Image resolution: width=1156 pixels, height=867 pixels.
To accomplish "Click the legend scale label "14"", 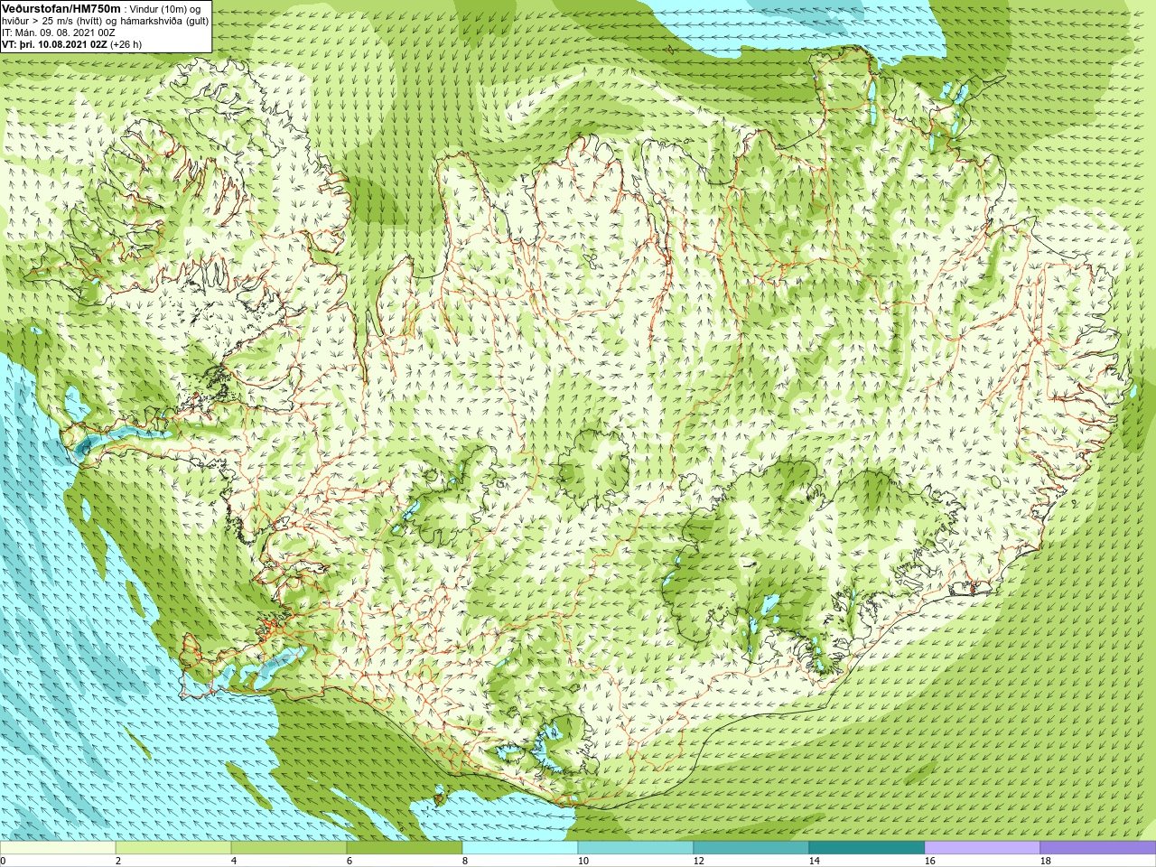I will coord(813,861).
